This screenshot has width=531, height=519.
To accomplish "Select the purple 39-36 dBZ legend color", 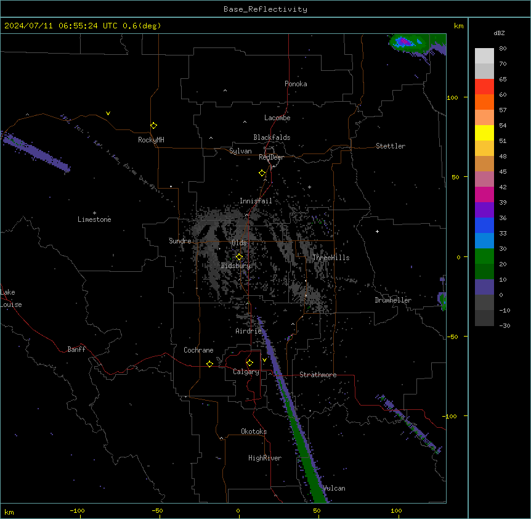I will pos(484,210).
